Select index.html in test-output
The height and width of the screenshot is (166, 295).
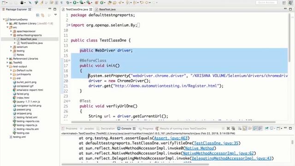point(23,98)
